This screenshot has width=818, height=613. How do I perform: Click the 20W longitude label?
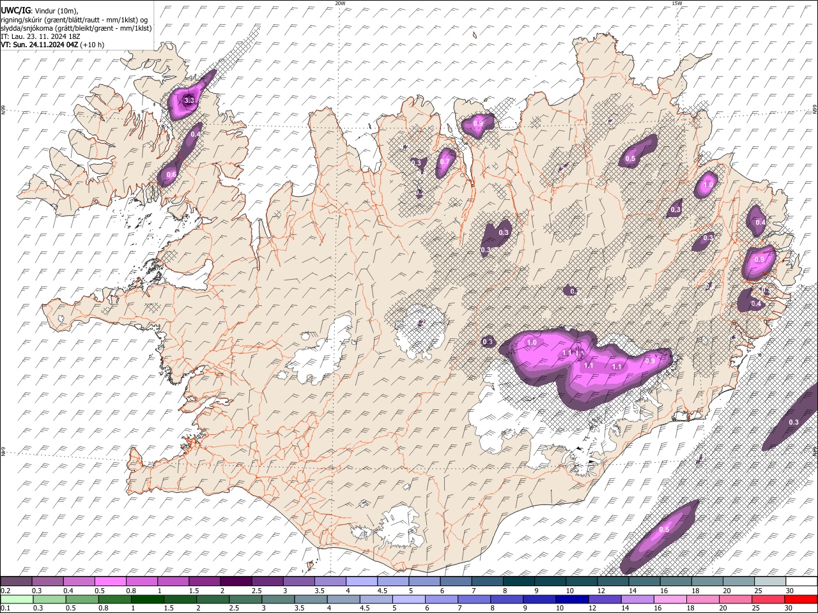(340, 3)
